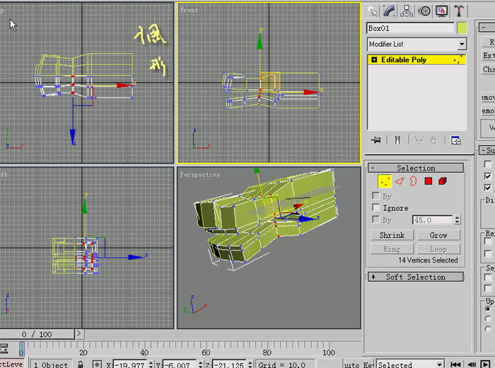Select the third radio button in the Up group
This screenshot has height=368, width=495.
488,329
